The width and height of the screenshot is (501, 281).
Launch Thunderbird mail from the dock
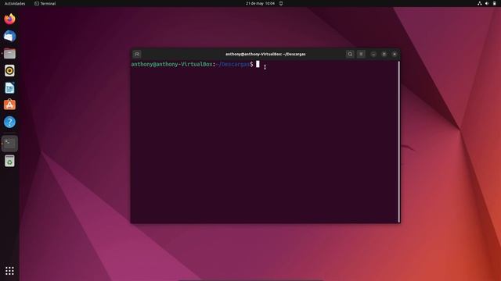pyautogui.click(x=9, y=37)
